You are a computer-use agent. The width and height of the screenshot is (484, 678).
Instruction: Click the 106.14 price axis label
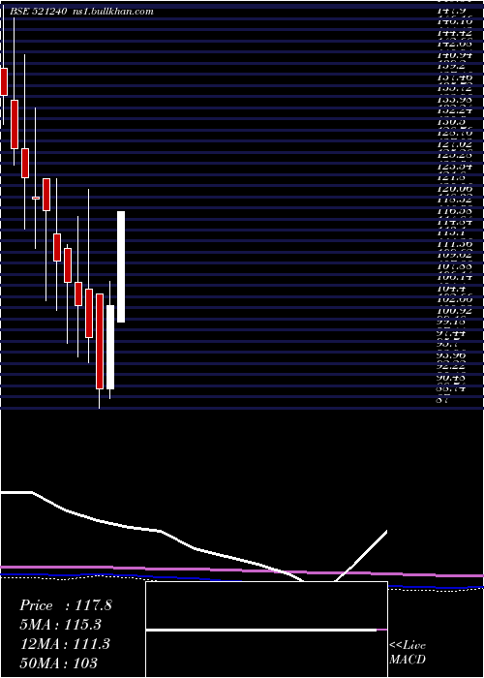[x=455, y=277]
